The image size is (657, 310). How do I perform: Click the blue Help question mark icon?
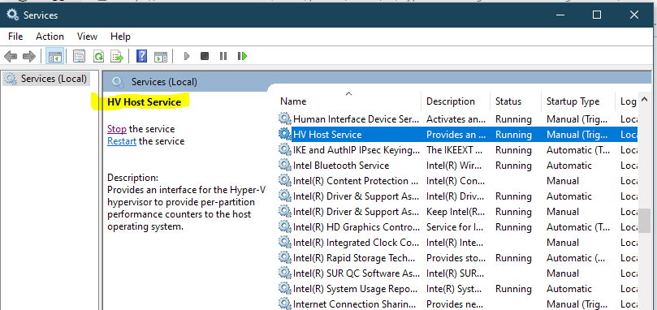coord(142,56)
